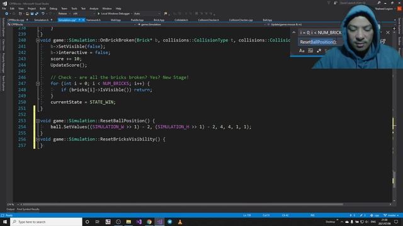Viewport: 403px width, 226px height.
Task: Switch to the Wall.hpp tab
Action: pos(116,19)
